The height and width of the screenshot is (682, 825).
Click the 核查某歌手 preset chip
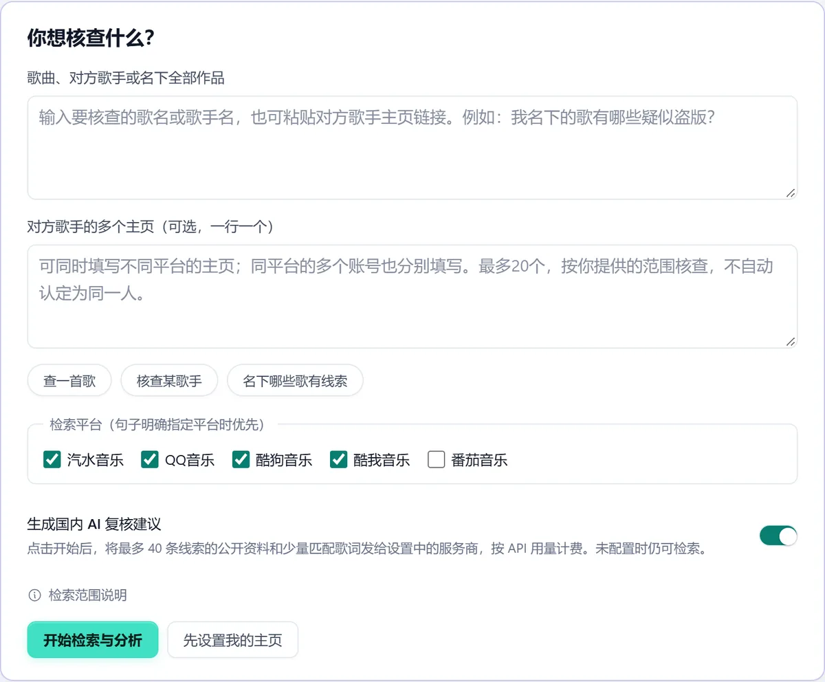[169, 380]
